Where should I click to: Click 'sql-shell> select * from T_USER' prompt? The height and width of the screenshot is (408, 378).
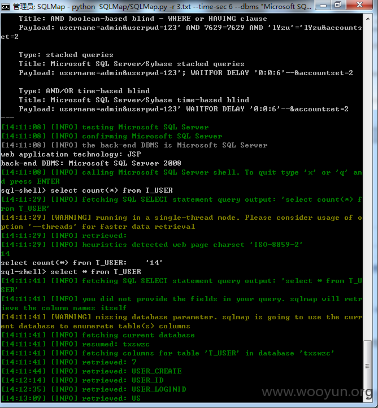tap(71, 272)
